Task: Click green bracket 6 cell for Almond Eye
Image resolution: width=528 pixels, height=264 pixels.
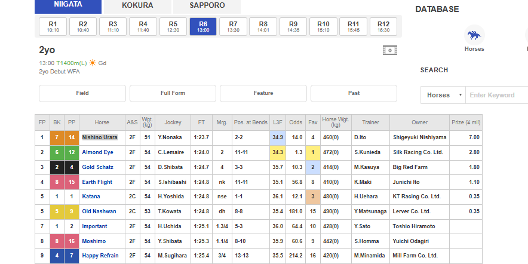Action: (x=57, y=152)
